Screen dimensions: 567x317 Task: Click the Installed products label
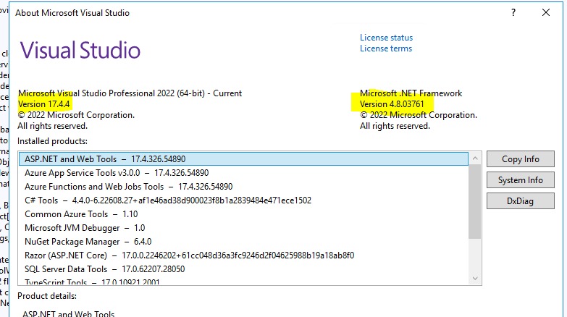coord(52,141)
